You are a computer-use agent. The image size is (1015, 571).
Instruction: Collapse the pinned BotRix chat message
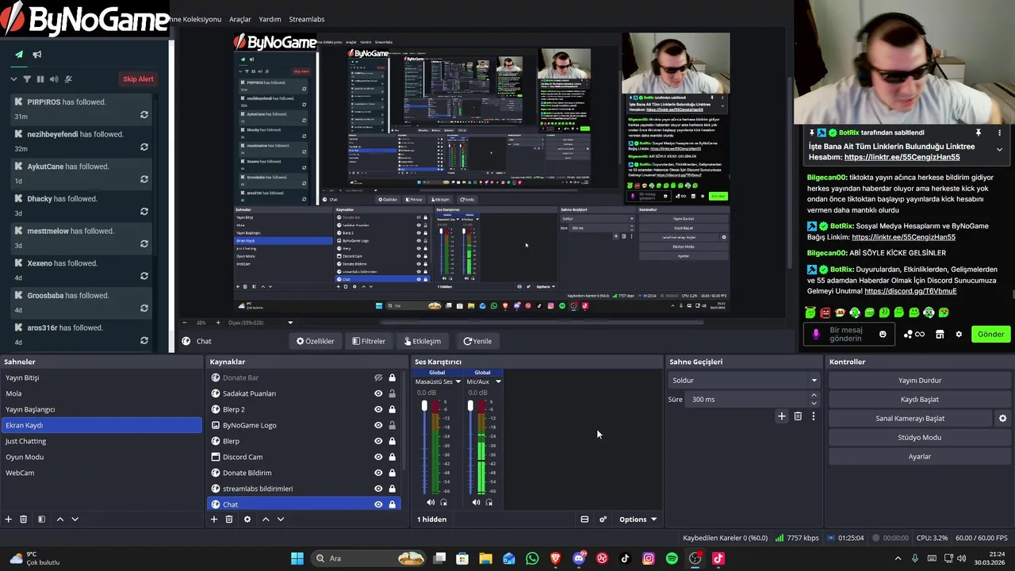[999, 149]
